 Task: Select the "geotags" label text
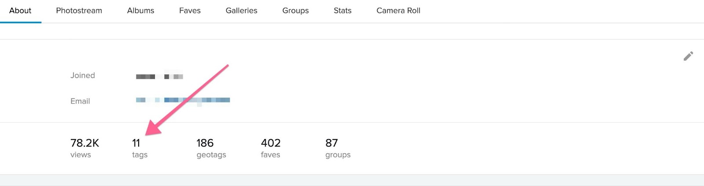[x=211, y=155]
